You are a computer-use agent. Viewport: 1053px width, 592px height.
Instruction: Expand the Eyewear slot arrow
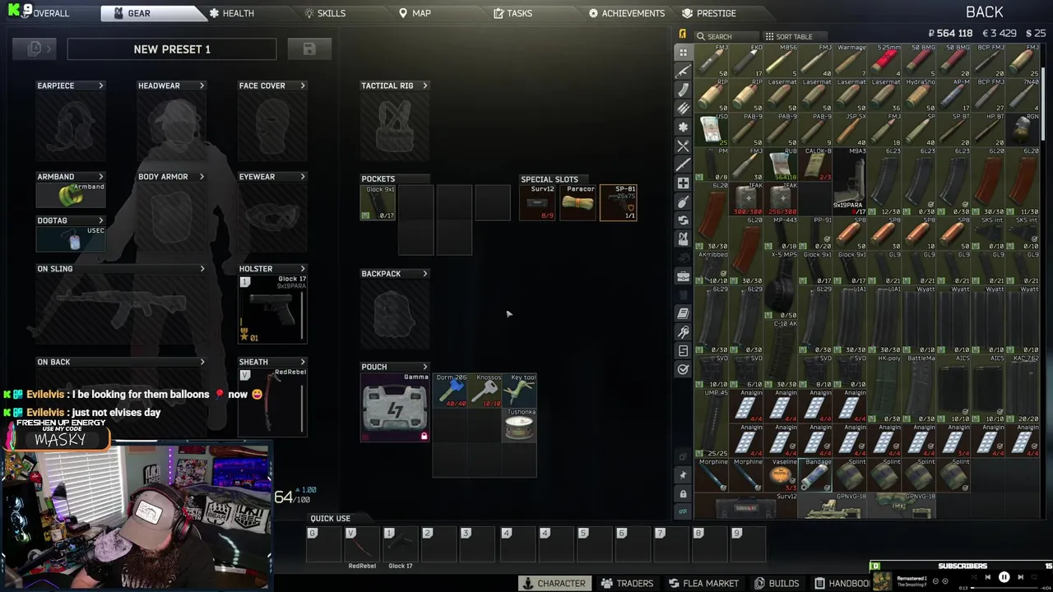click(302, 177)
